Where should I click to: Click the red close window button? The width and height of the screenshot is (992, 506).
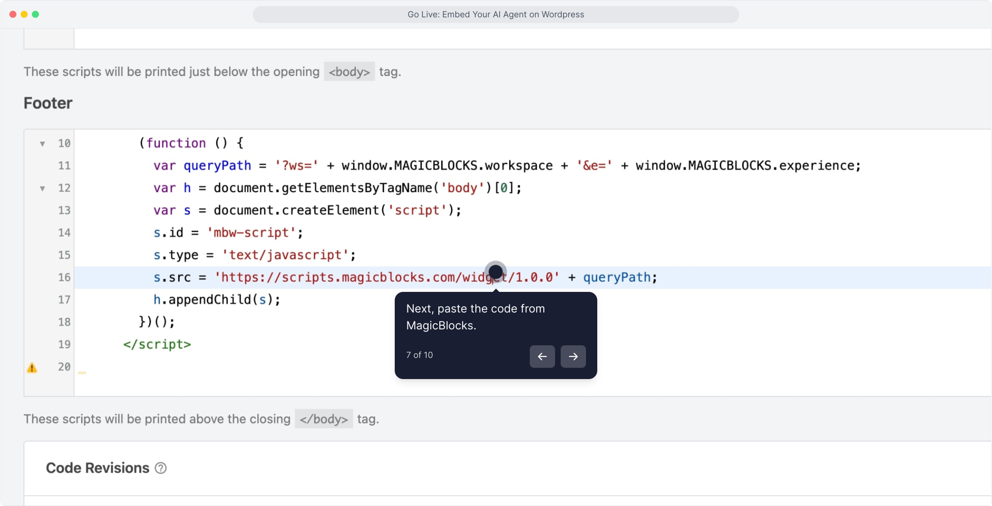(x=13, y=14)
